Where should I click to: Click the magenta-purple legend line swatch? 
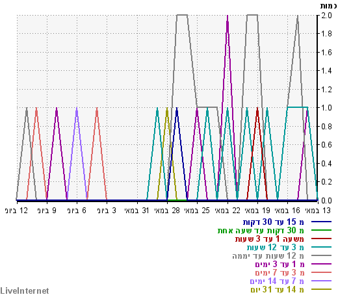(321, 264)
